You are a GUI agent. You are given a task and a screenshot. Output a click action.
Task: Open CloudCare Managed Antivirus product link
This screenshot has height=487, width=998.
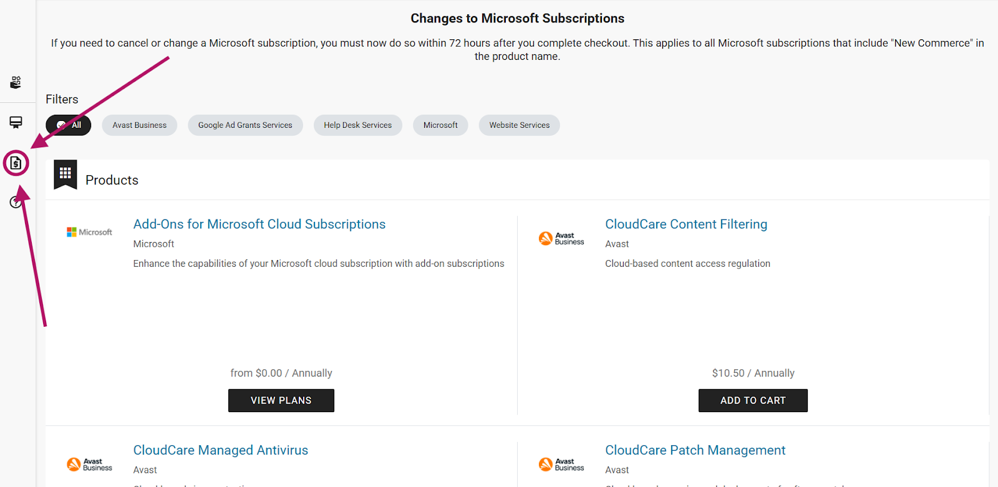coord(221,450)
